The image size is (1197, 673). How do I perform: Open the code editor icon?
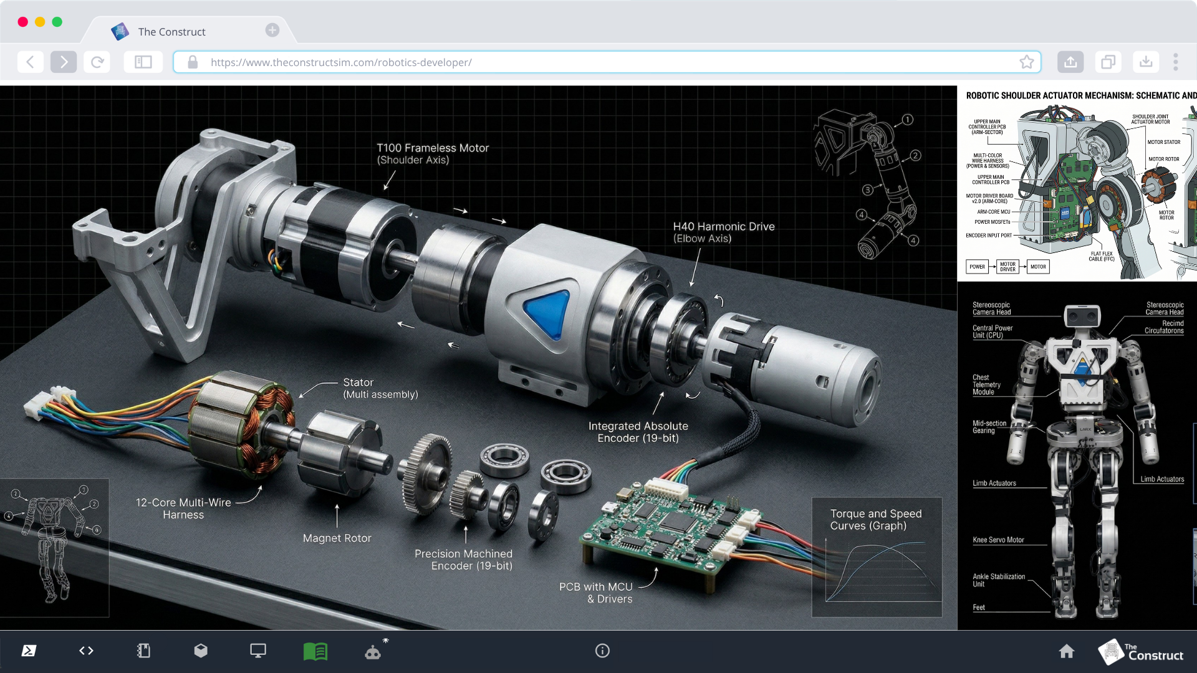pos(86,651)
